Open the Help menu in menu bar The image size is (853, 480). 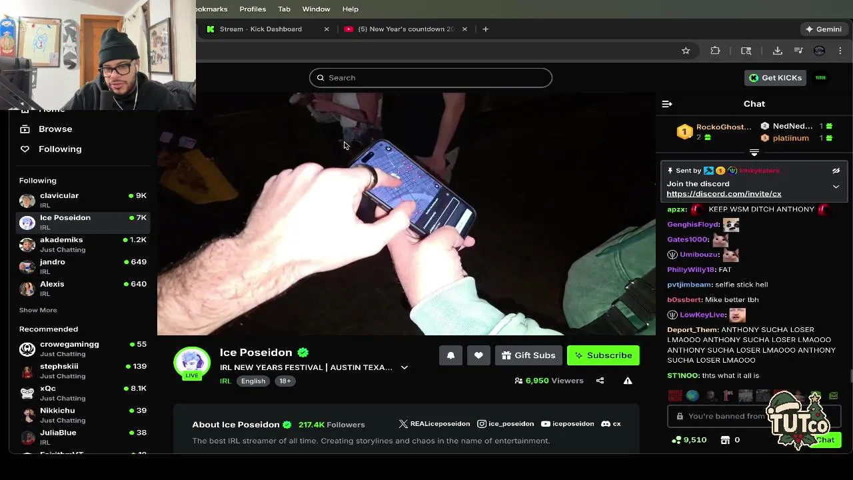click(x=351, y=9)
